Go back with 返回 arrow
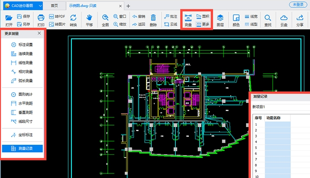 138,24
